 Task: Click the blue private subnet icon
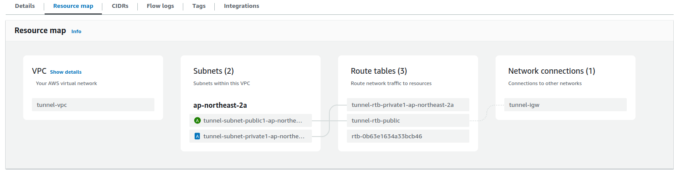[x=197, y=136]
